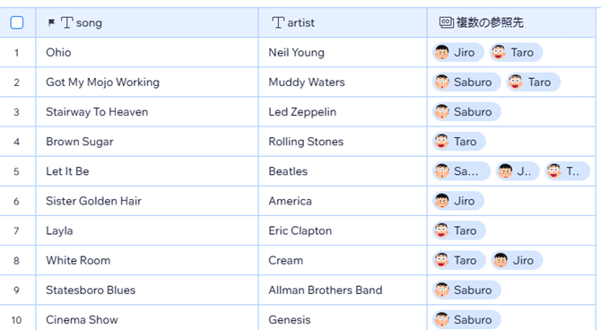Click the Rolling Stones artist cell

(x=343, y=142)
